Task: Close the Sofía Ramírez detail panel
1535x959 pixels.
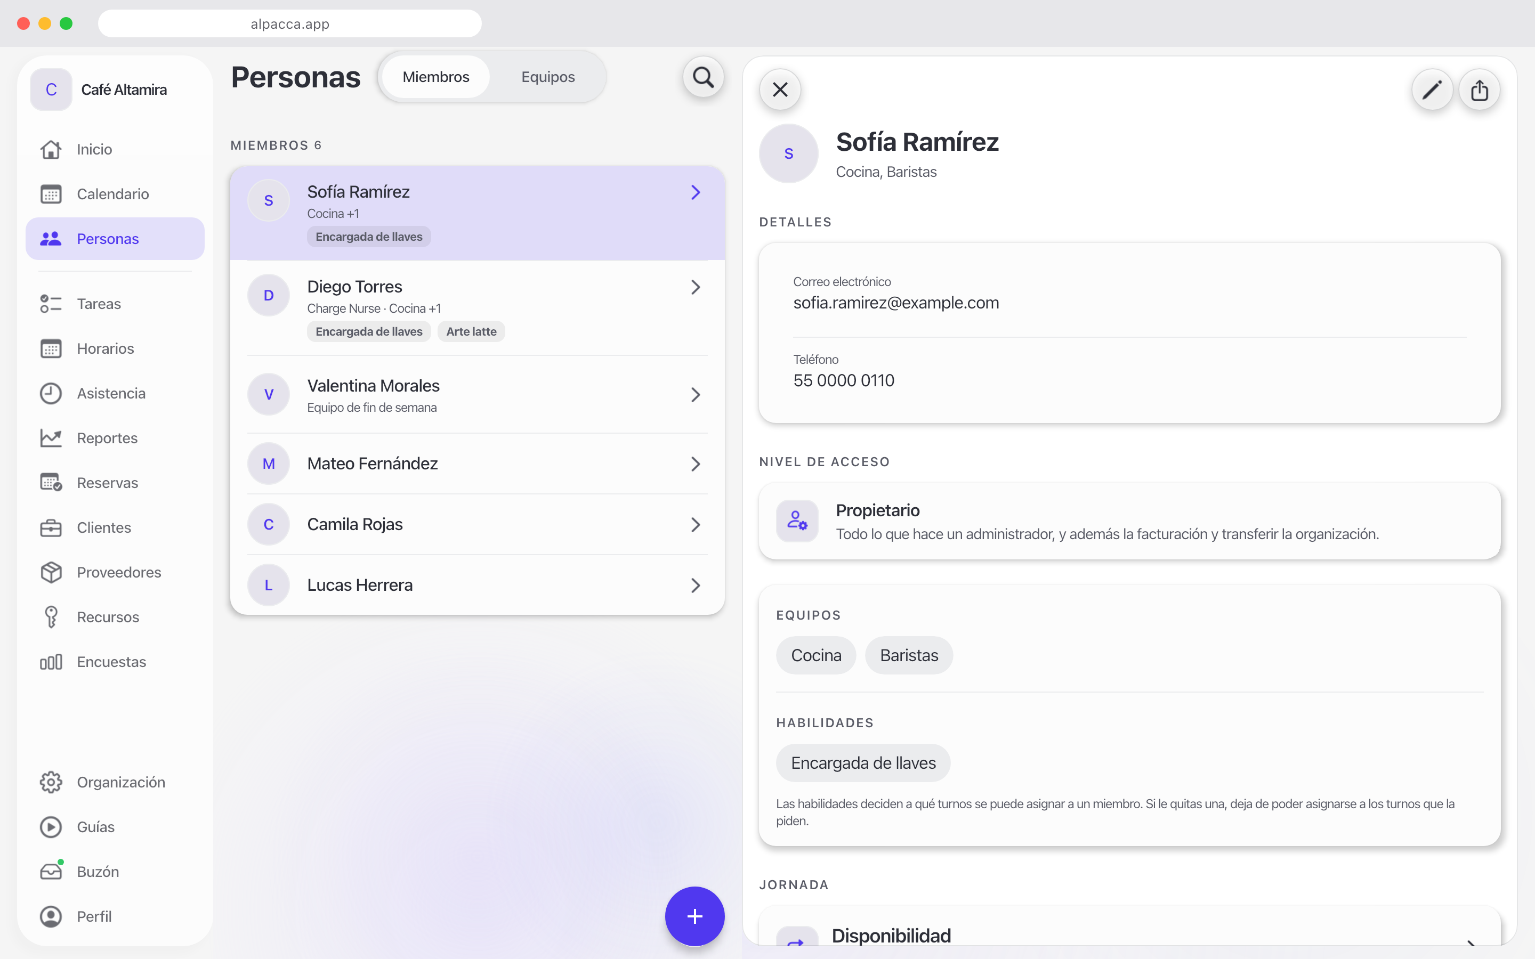Action: (x=780, y=90)
